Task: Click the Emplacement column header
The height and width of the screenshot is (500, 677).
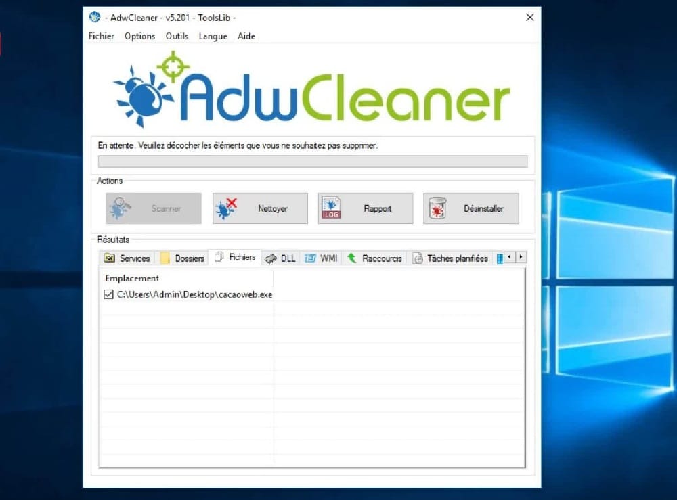Action: click(187, 278)
